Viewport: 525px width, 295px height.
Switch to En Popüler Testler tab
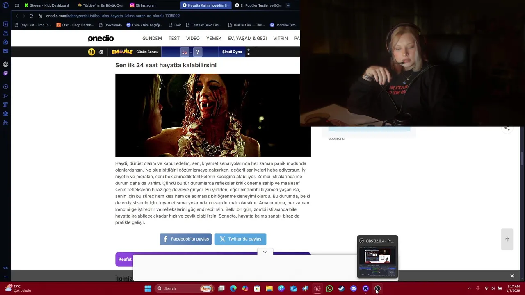pos(258,5)
